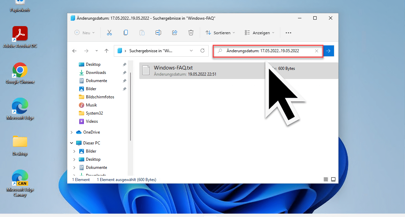Image resolution: width=405 pixels, height=217 pixels.
Task: Click the Paste clipboard icon
Action: click(x=142, y=33)
